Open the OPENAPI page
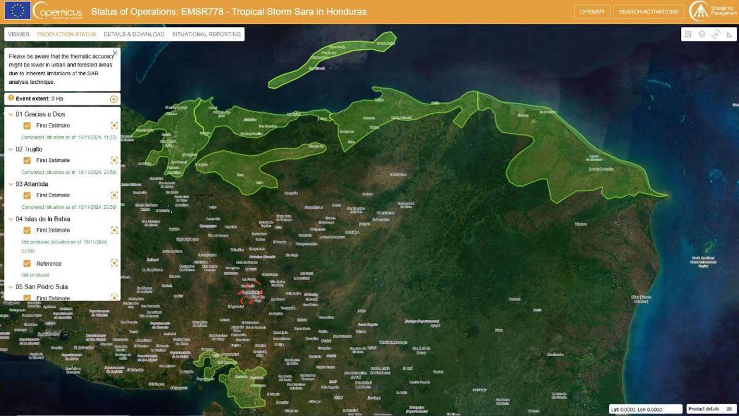Image resolution: width=739 pixels, height=416 pixels. click(x=592, y=11)
